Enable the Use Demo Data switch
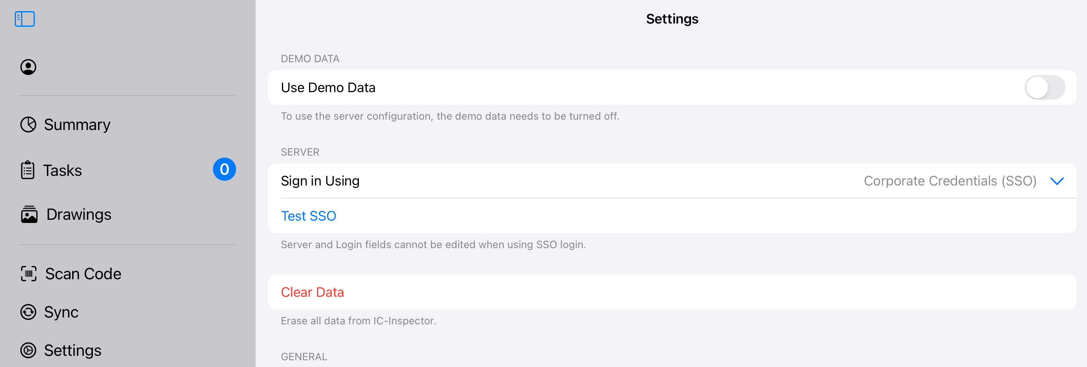The image size is (1087, 367). 1044,87
